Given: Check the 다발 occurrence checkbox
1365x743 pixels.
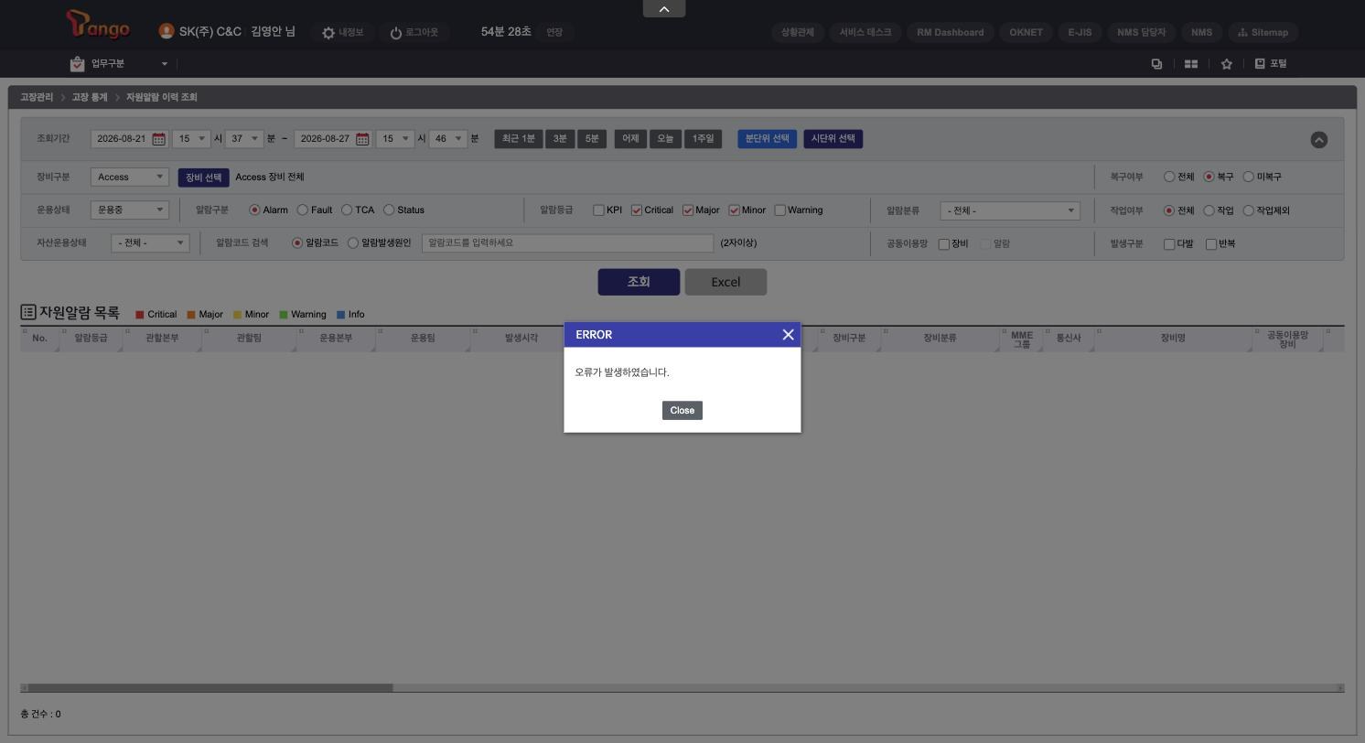Looking at the screenshot, I should coord(1169,244).
